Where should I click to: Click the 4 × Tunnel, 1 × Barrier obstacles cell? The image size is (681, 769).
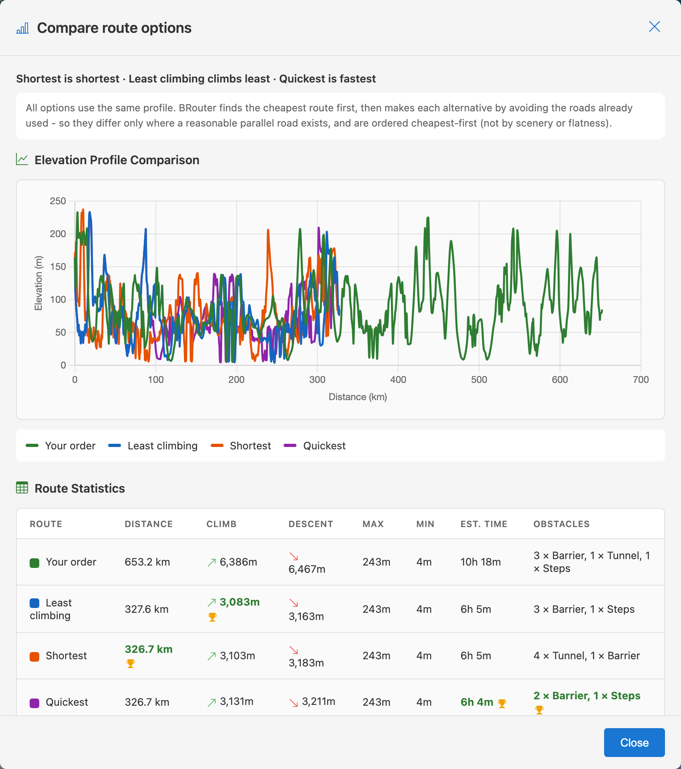[x=586, y=656]
